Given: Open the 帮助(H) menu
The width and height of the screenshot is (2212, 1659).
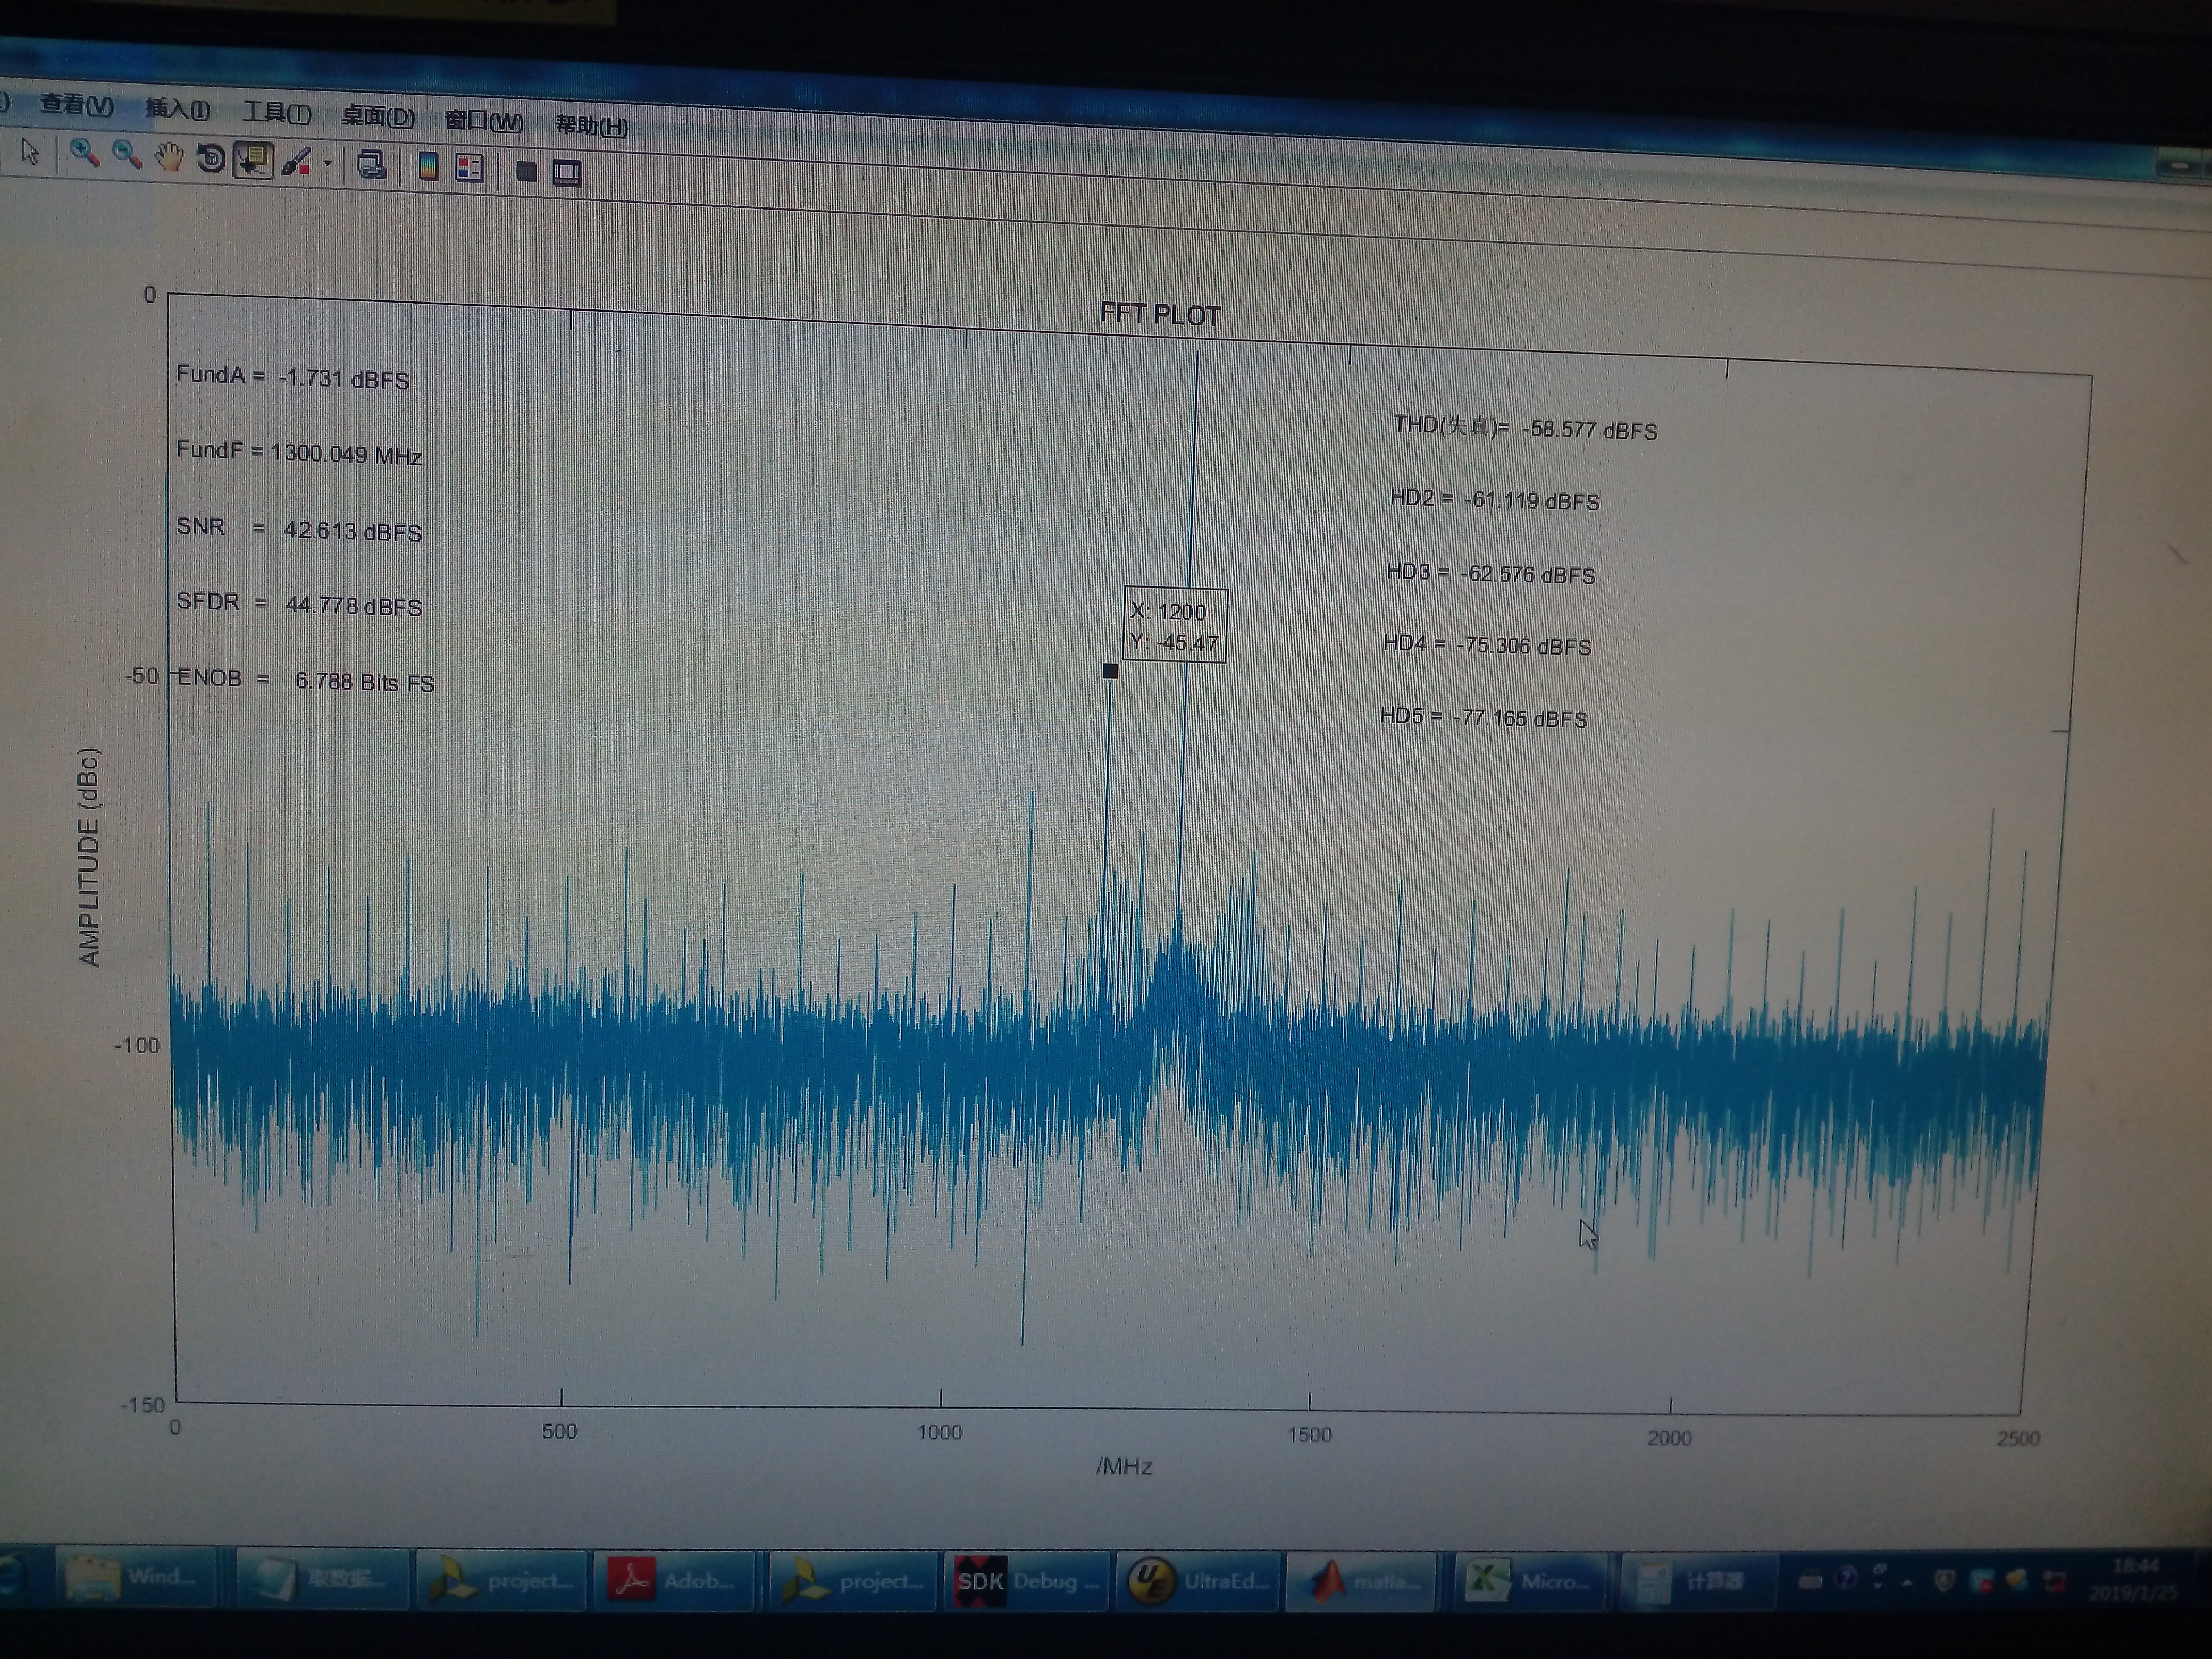Looking at the screenshot, I should 591,125.
